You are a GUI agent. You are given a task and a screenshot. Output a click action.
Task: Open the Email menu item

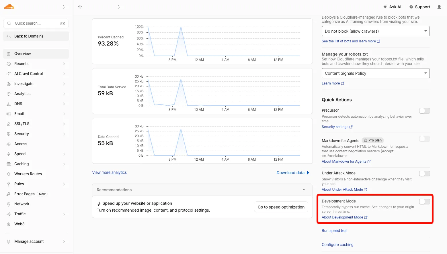[36, 114]
